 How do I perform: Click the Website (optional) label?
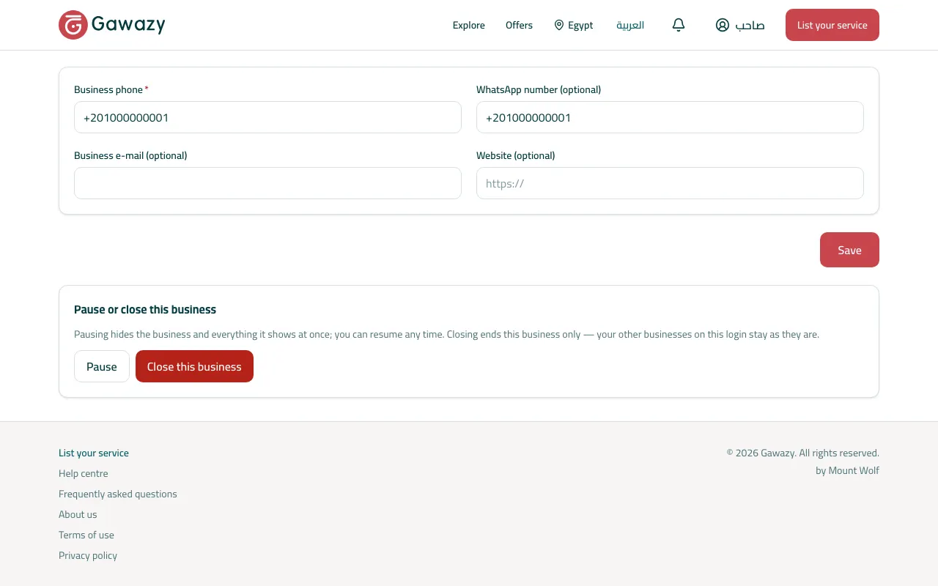(x=516, y=155)
